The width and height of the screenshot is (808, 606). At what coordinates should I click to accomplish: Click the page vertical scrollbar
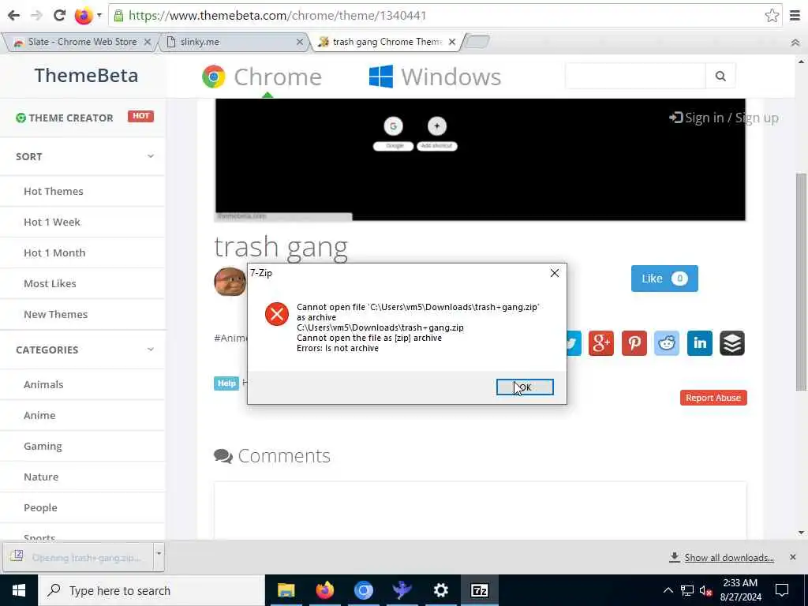tap(801, 282)
